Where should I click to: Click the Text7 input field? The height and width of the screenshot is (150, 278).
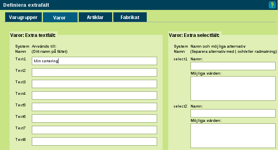(94, 130)
